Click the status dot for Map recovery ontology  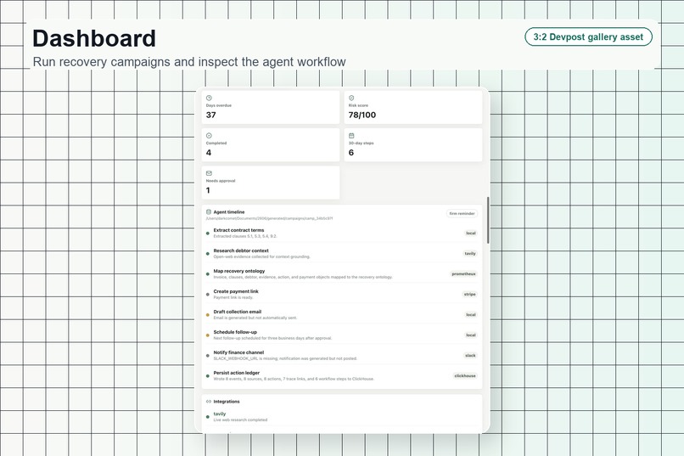(x=208, y=274)
